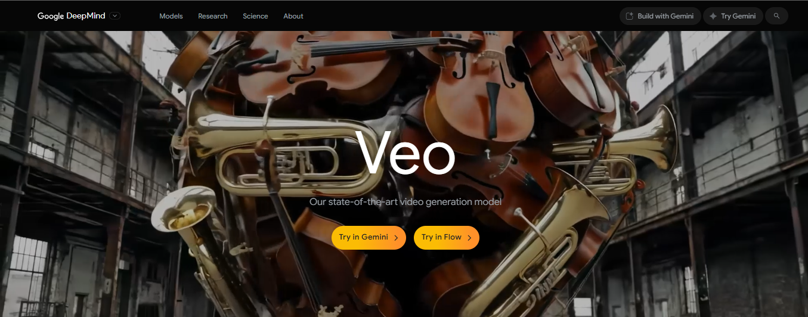Click the arrow inside Try in Flow
The image size is (808, 317).
click(469, 238)
